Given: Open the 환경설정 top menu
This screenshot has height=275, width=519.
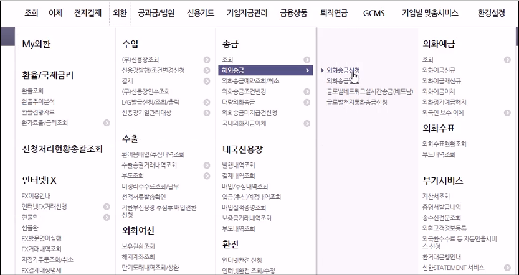Looking at the screenshot, I should point(491,13).
